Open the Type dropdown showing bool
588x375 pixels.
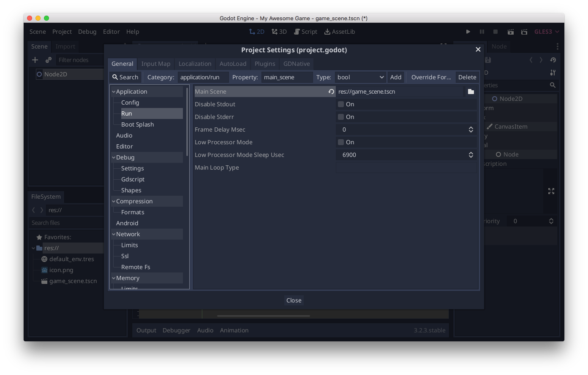360,77
